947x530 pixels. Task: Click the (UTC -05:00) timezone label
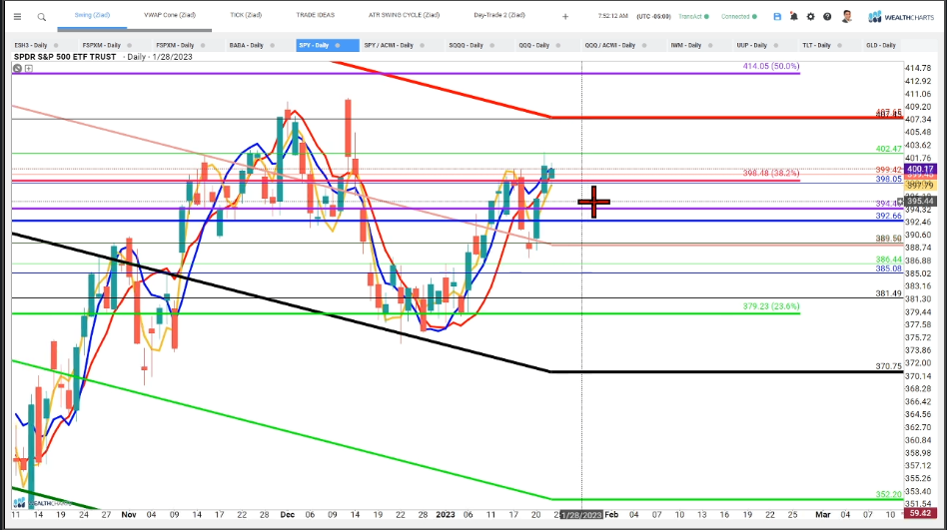654,17
